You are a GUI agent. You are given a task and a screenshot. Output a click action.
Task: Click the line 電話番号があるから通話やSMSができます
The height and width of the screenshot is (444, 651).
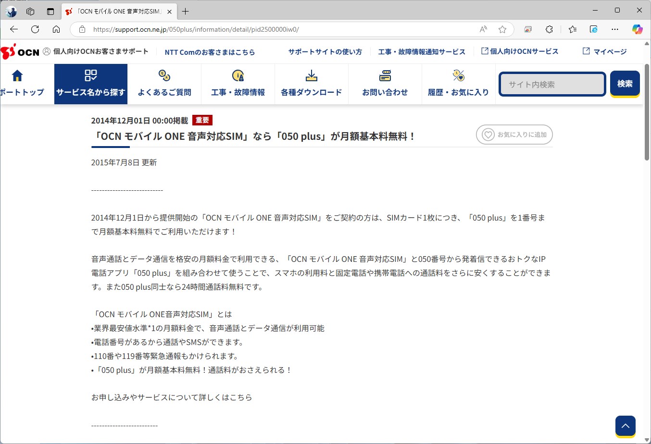coord(168,342)
